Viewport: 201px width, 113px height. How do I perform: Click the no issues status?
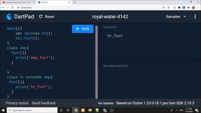click(x=106, y=103)
